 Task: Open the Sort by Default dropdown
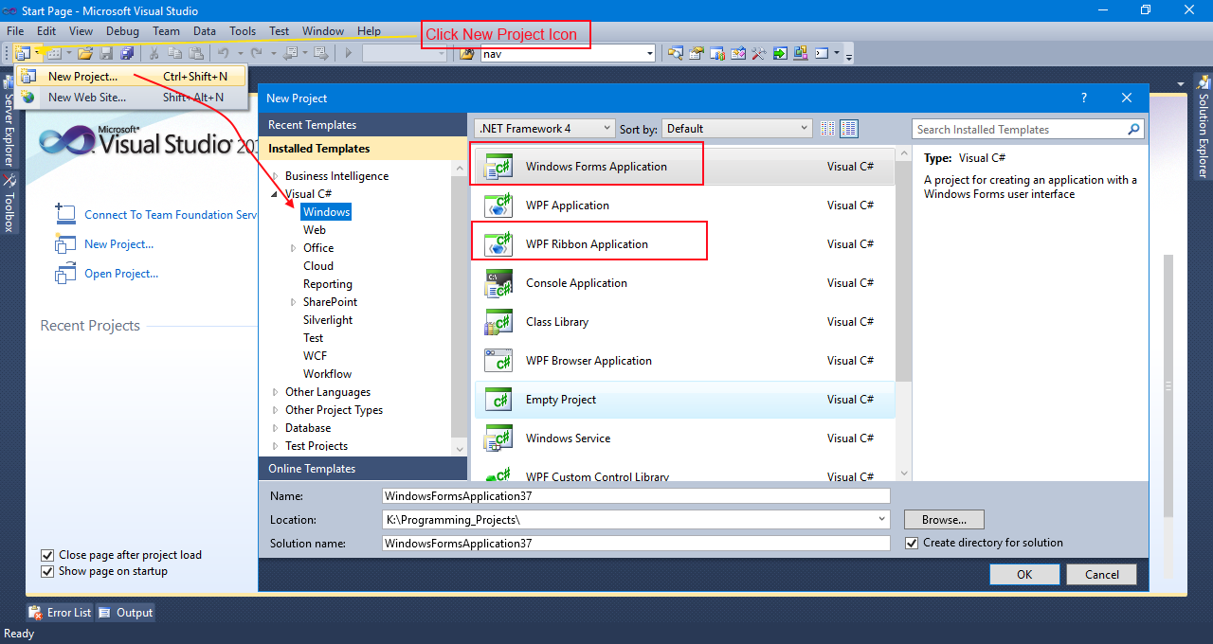[737, 129]
